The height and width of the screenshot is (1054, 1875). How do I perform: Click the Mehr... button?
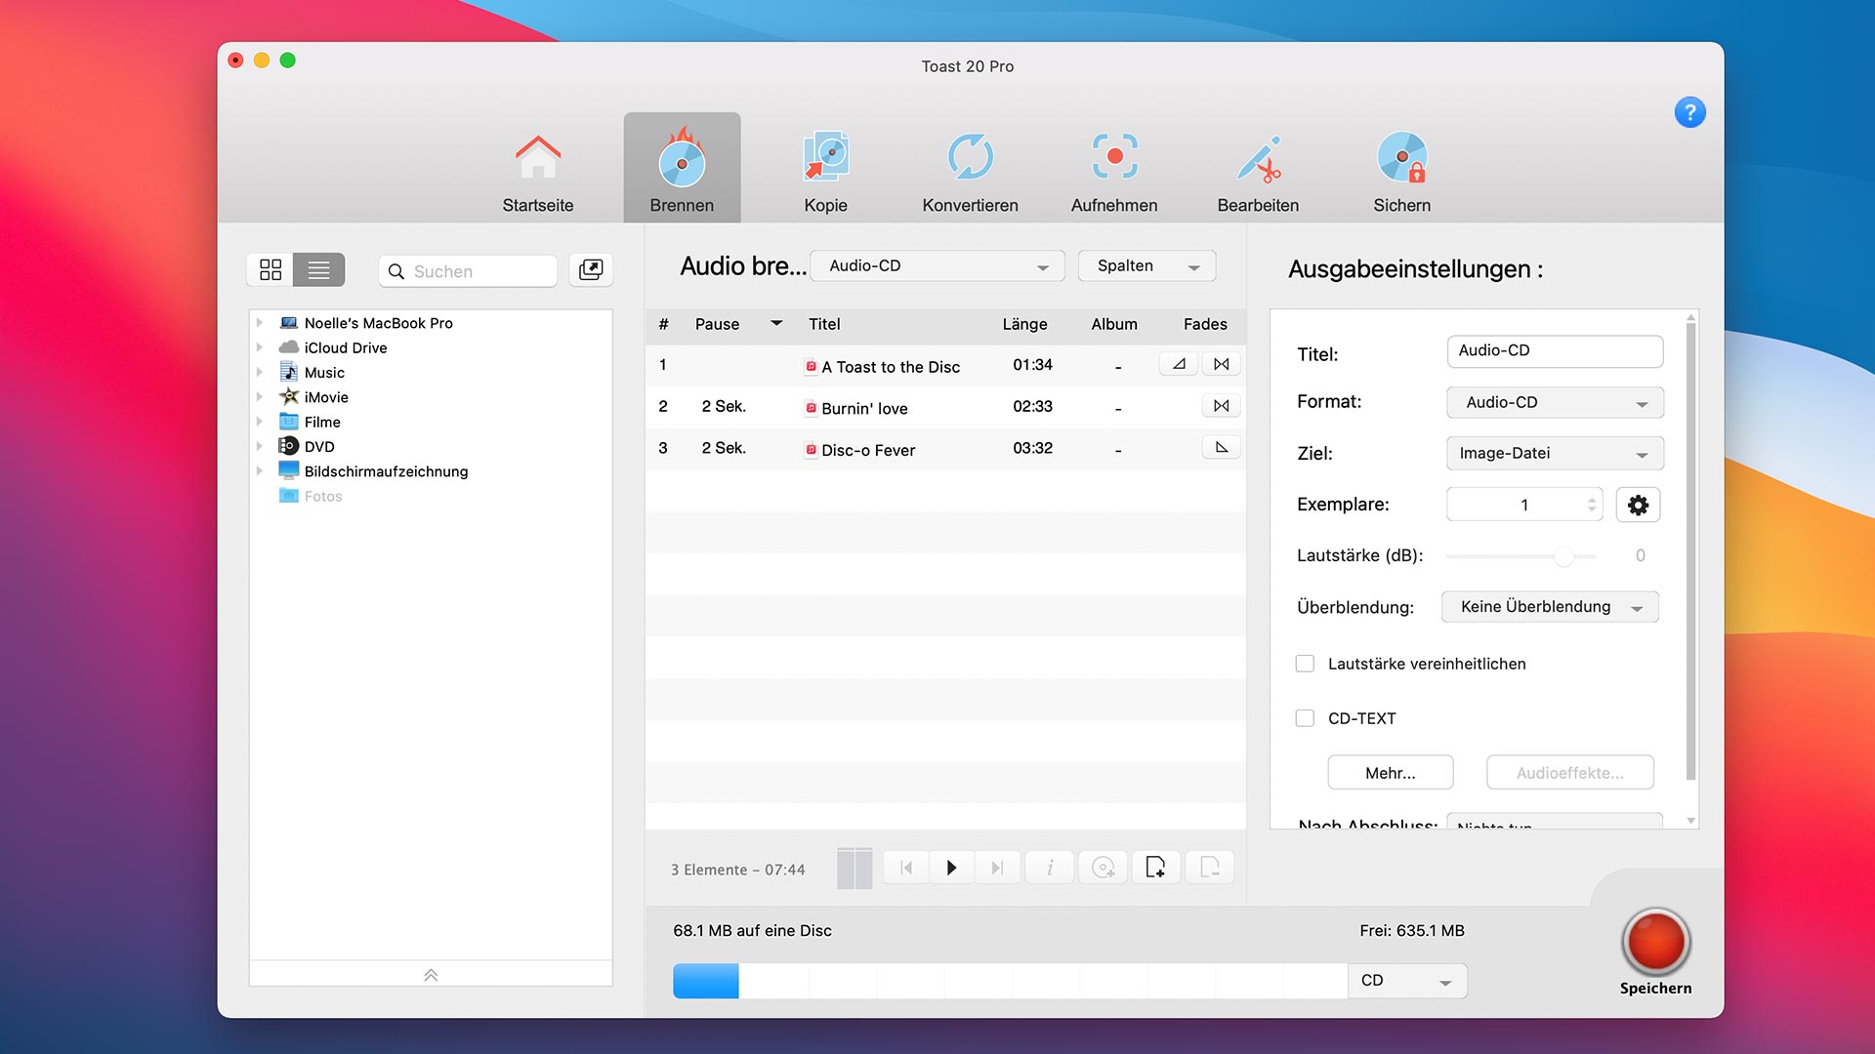pyautogui.click(x=1390, y=773)
